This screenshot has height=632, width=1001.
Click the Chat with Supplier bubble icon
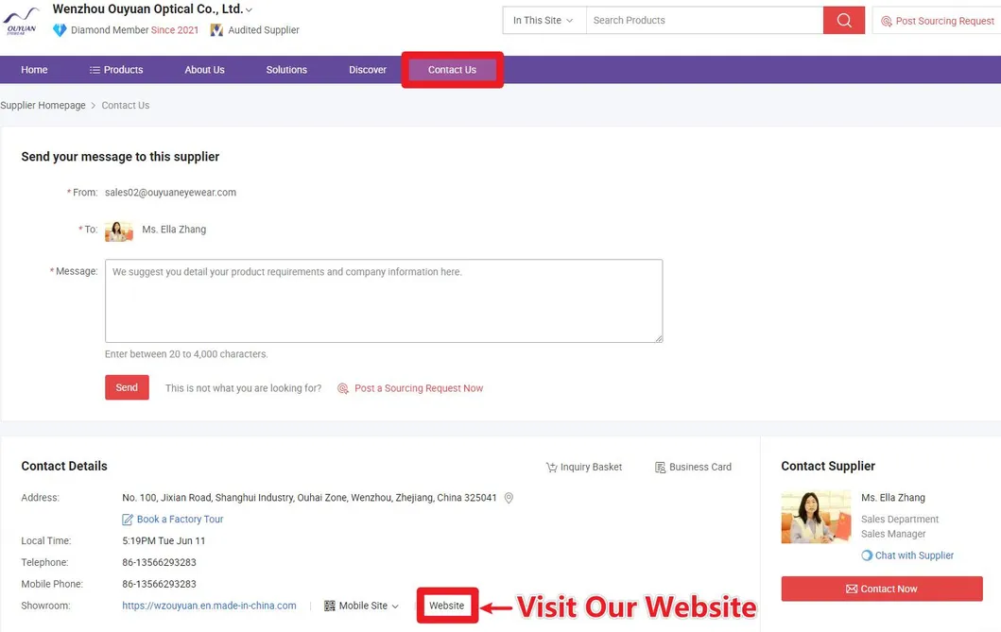[x=866, y=555]
